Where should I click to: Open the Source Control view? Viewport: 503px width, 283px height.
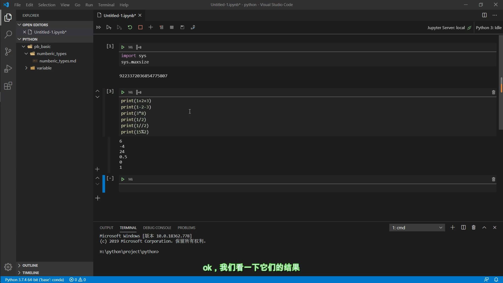pyautogui.click(x=8, y=51)
